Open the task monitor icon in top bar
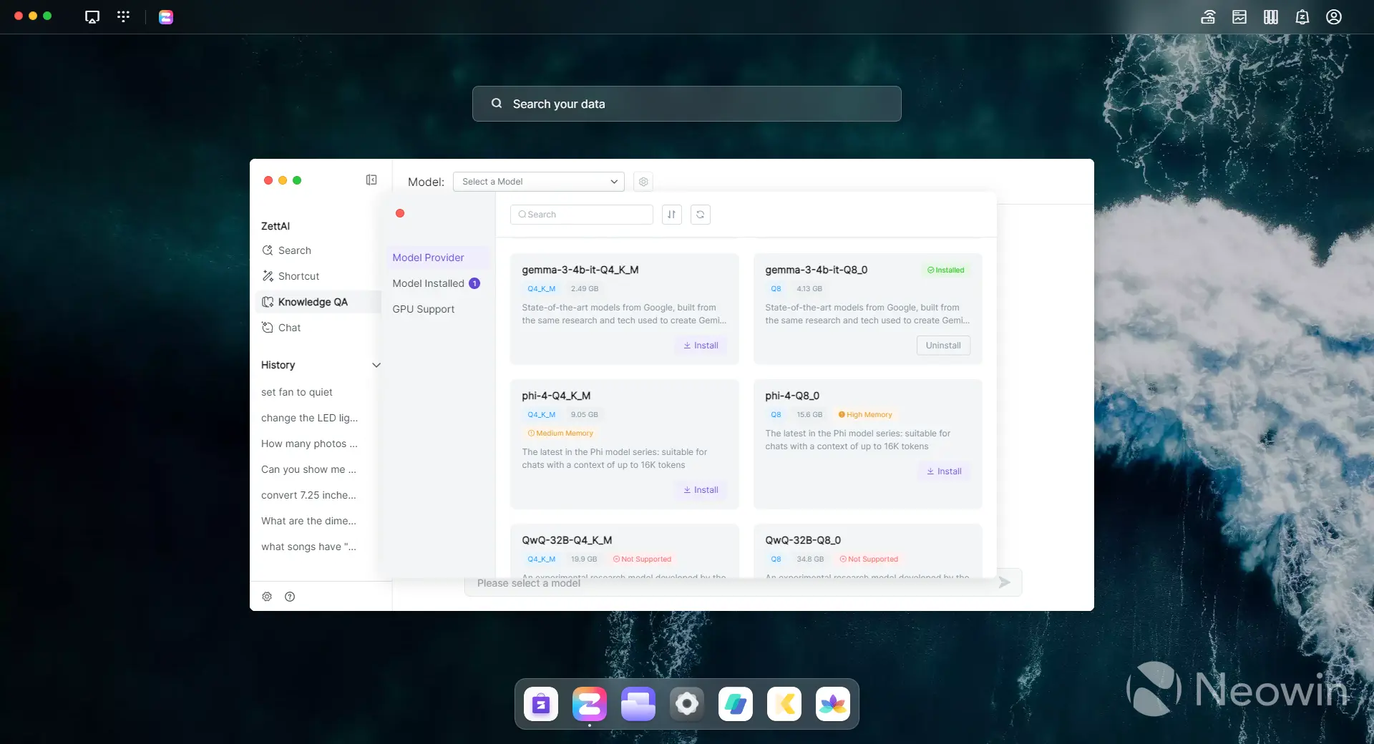The image size is (1374, 744). tap(1239, 16)
